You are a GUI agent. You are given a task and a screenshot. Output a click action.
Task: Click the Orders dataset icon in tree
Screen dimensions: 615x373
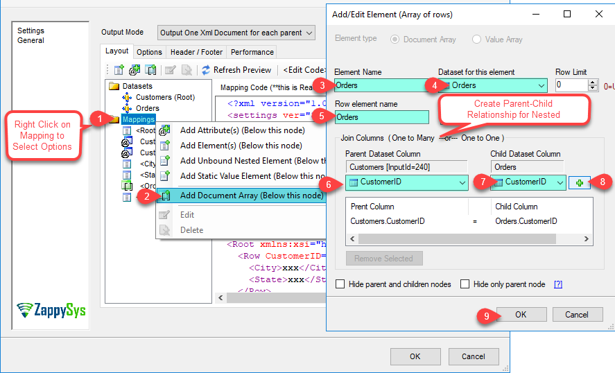[127, 108]
